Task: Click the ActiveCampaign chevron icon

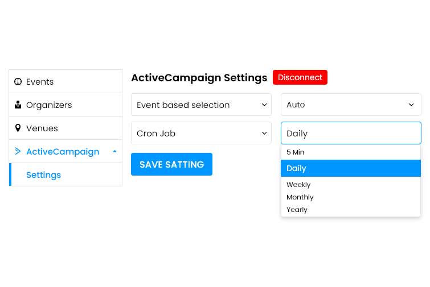Action: (18, 151)
